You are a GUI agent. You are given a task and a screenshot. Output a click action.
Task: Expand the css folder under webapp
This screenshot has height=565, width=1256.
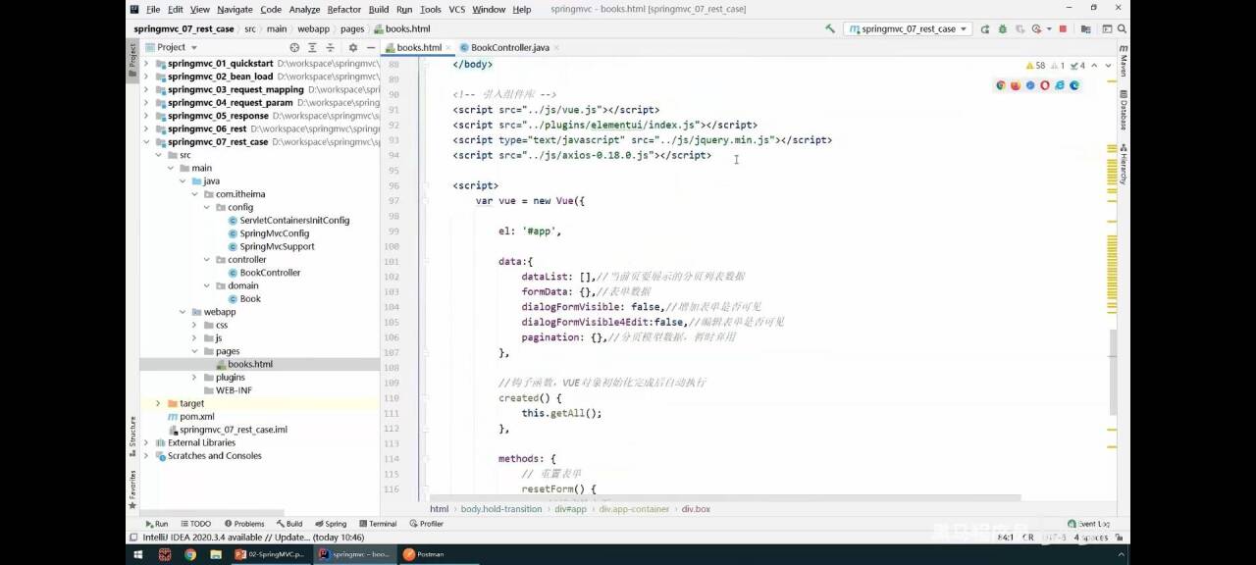tap(194, 325)
